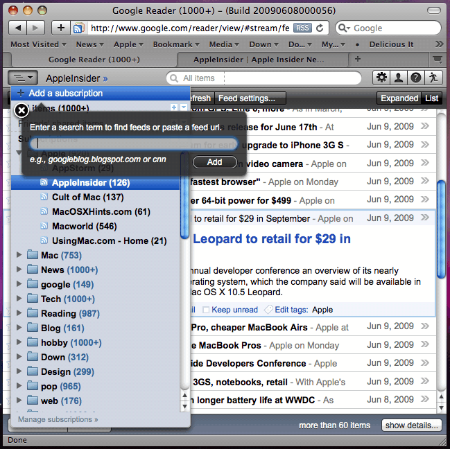Viewport: 450px width, 449px height.
Task: Open the Media bookmarks menu
Action: click(x=224, y=44)
